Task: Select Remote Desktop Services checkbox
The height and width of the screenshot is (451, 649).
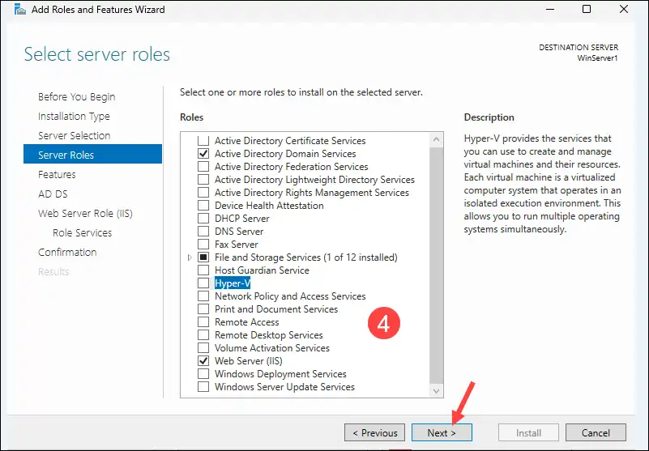Action: pyautogui.click(x=203, y=335)
